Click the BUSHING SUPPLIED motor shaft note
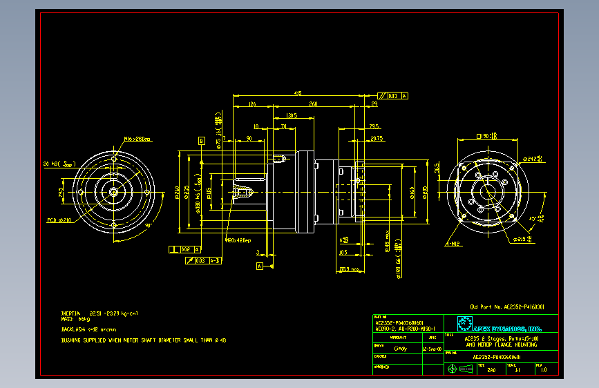 click(144, 340)
